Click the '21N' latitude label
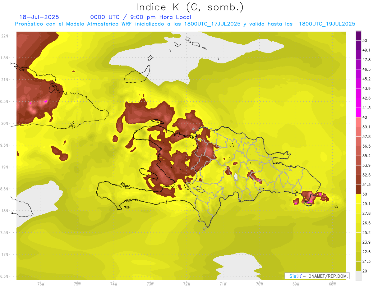 5,80
